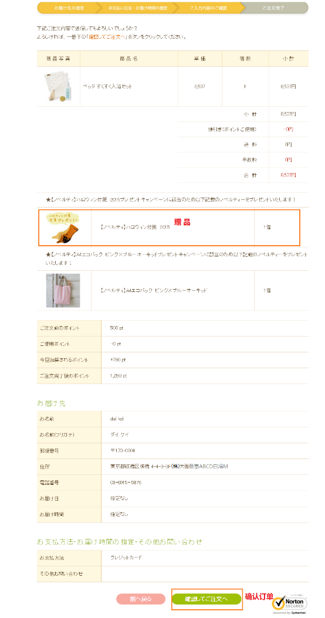The width and height of the screenshot is (325, 618).
Task: Click the クレジットカード payment method value
Action: click(126, 558)
